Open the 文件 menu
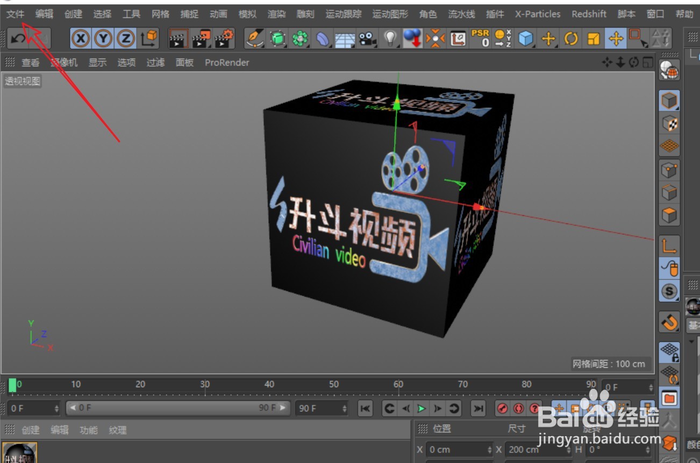 pyautogui.click(x=16, y=14)
